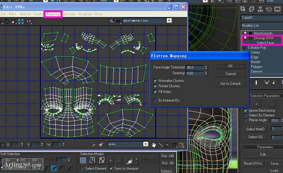Select Face sub-object selection mode
The image size is (283, 173).
(101, 160)
